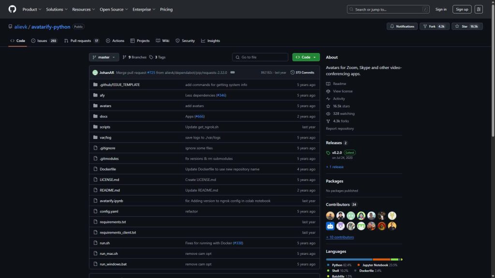Image resolution: width=495 pixels, height=278 pixels.
Task: Fork the repository
Action: pos(435,27)
